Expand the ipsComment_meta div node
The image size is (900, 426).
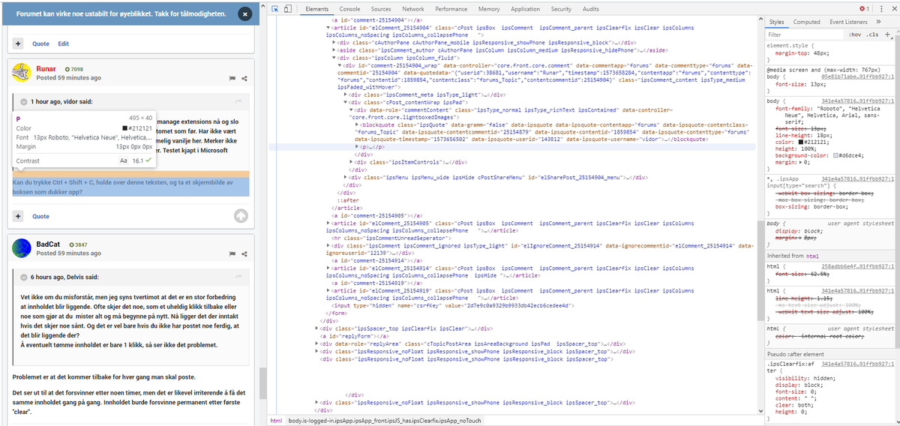345,94
